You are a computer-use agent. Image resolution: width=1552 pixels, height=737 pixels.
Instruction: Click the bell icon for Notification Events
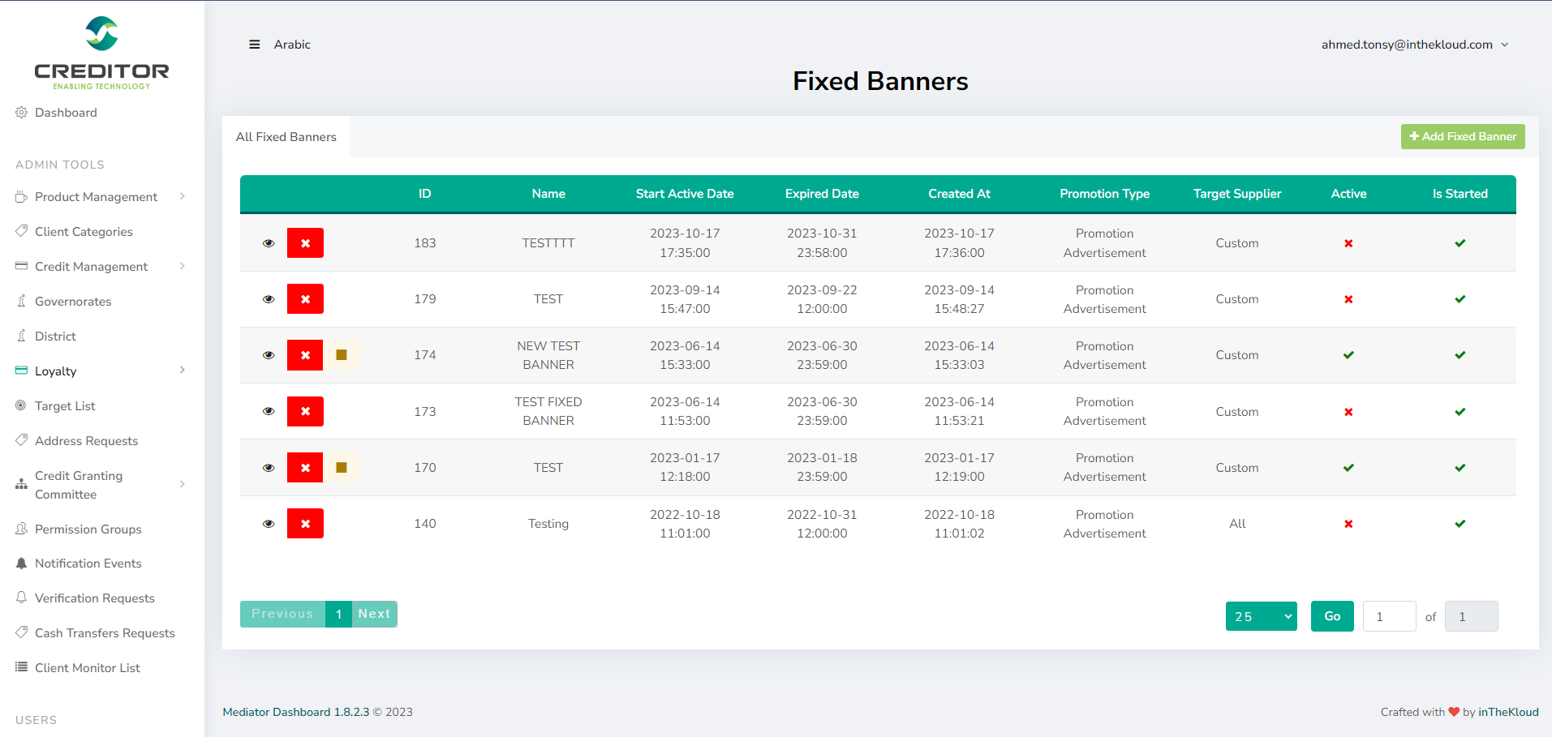(22, 563)
